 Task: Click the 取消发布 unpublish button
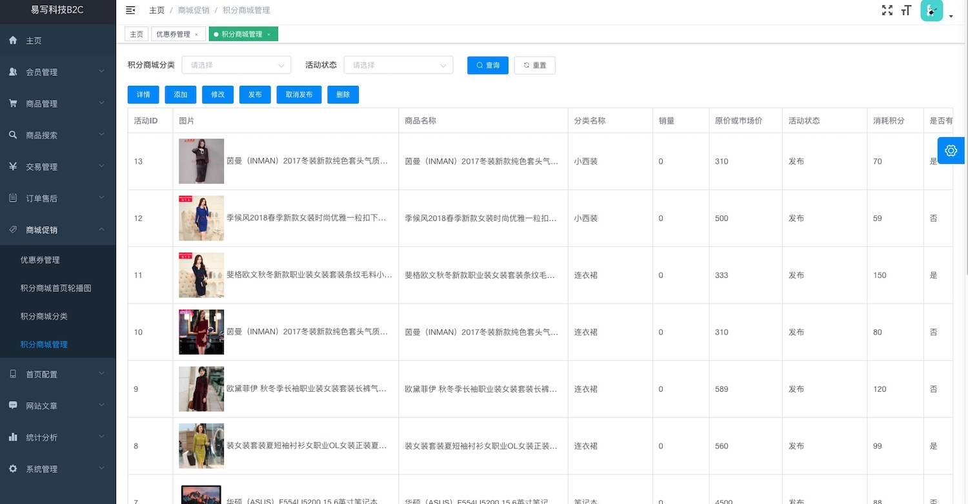click(x=299, y=95)
